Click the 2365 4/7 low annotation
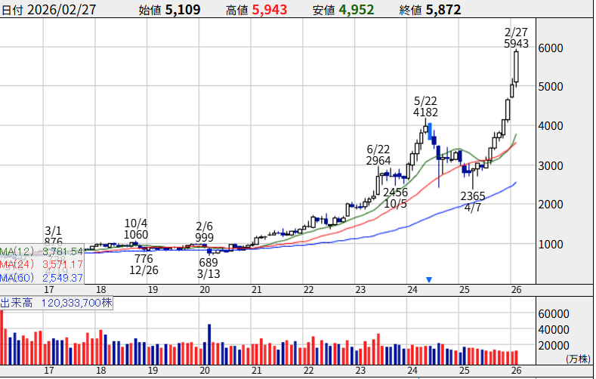Viewport: 596px width, 379px height. 473,202
